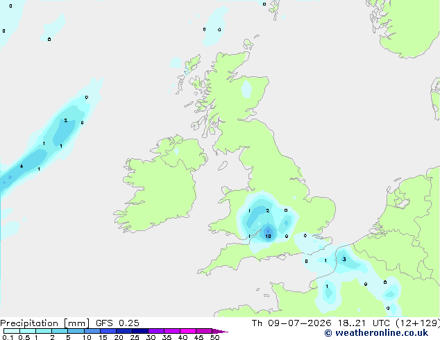Click the '18..21 UTC' time label
Screen dimensions: 440x340
pos(364,323)
